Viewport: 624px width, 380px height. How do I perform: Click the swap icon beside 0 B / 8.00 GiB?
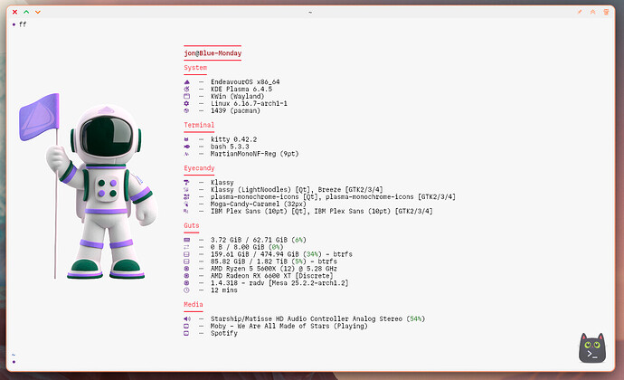coord(186,247)
